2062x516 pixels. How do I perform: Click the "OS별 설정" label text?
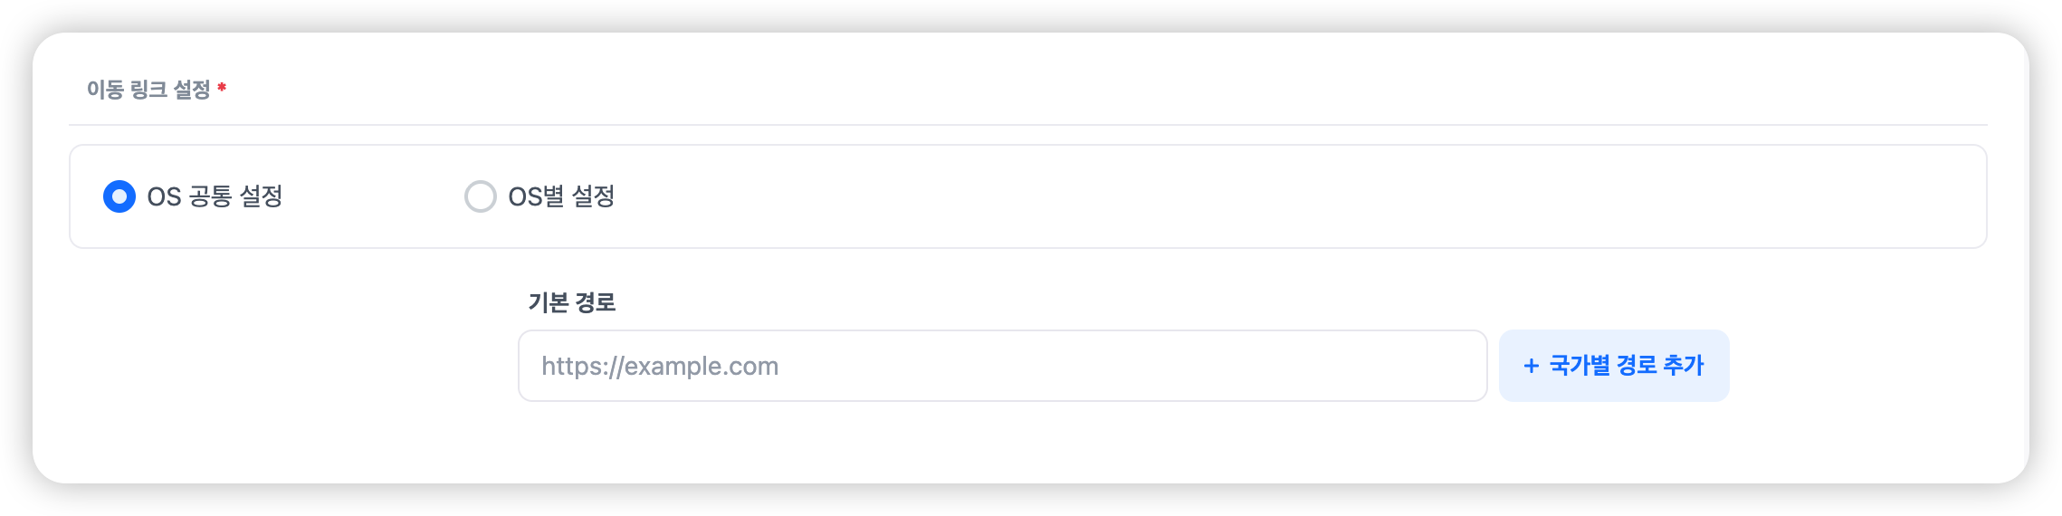561,196
